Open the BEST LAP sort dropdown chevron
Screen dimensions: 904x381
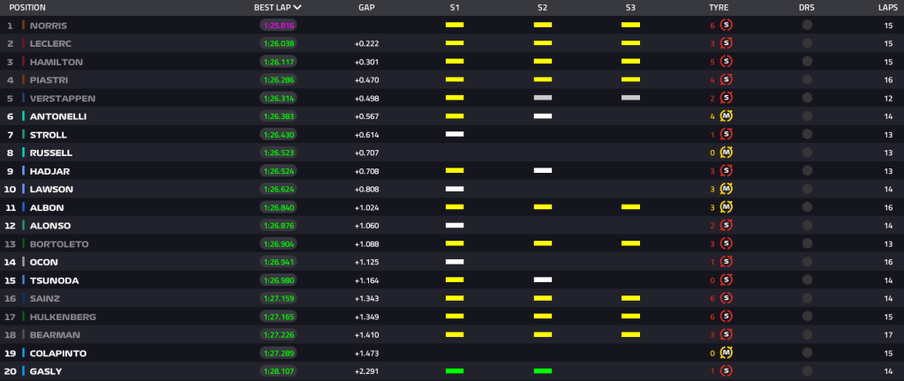[297, 7]
